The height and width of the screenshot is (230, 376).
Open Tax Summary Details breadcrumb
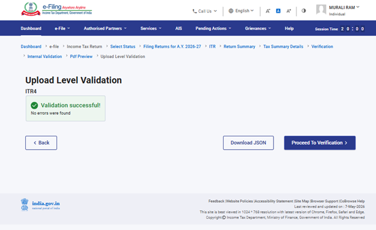283,46
